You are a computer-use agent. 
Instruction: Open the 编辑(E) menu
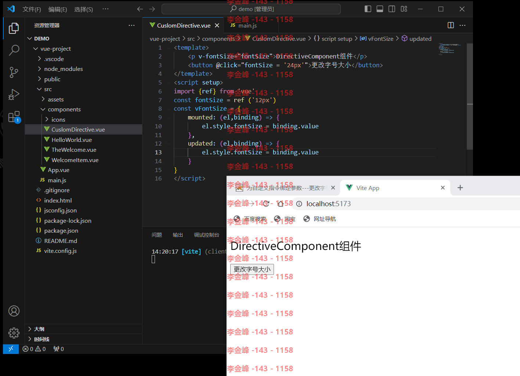pos(58,9)
